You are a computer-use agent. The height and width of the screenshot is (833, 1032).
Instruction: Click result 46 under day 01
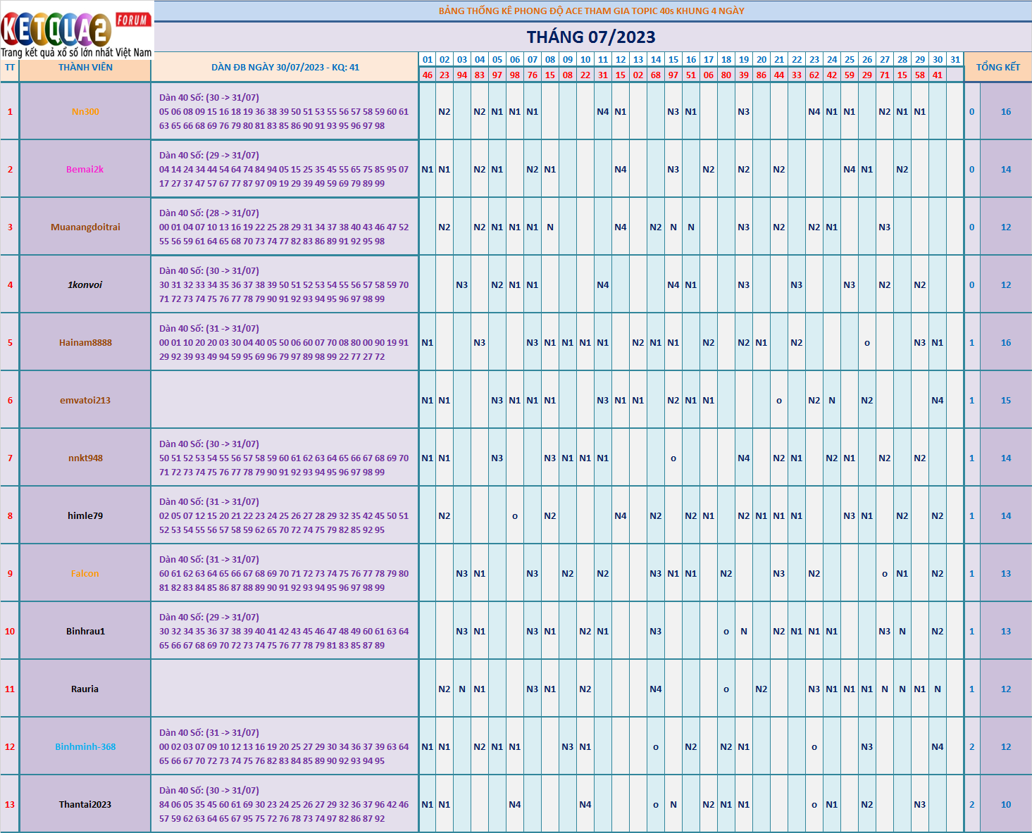click(x=428, y=75)
